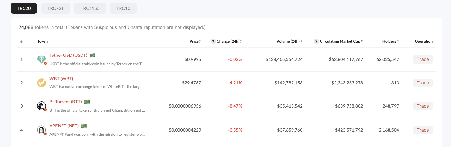Click the volume $142,782,158
451x147 pixels.
pyautogui.click(x=289, y=83)
